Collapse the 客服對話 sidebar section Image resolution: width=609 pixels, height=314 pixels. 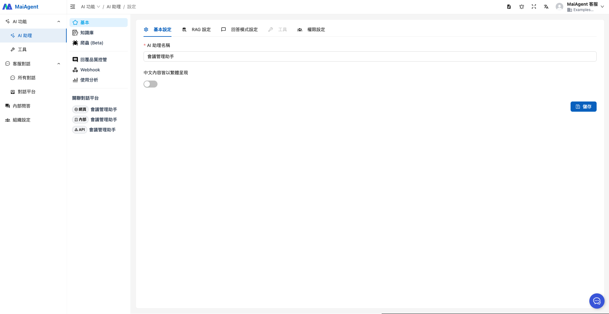point(59,64)
